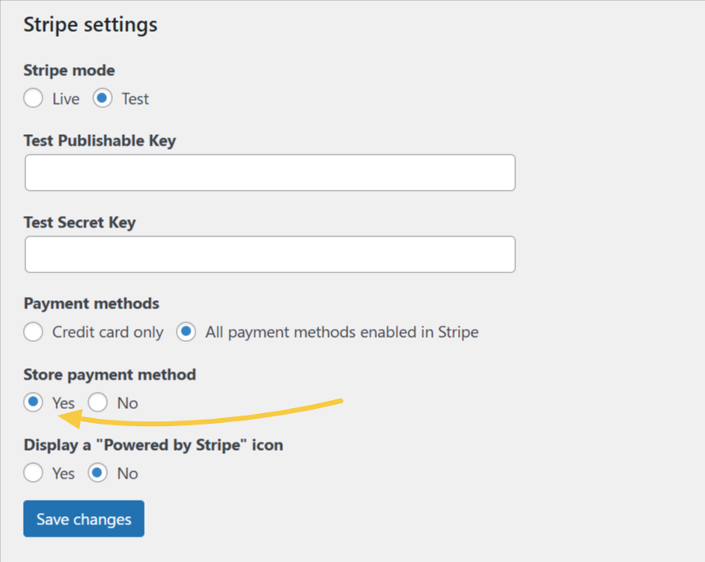Click the No label under Powered by Stripe

(x=128, y=473)
